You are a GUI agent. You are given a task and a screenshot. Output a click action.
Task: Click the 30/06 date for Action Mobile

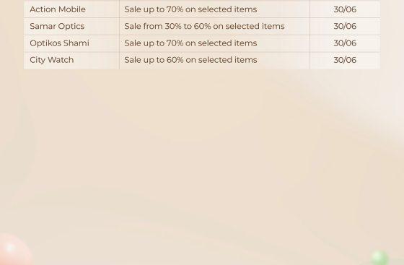tap(345, 9)
